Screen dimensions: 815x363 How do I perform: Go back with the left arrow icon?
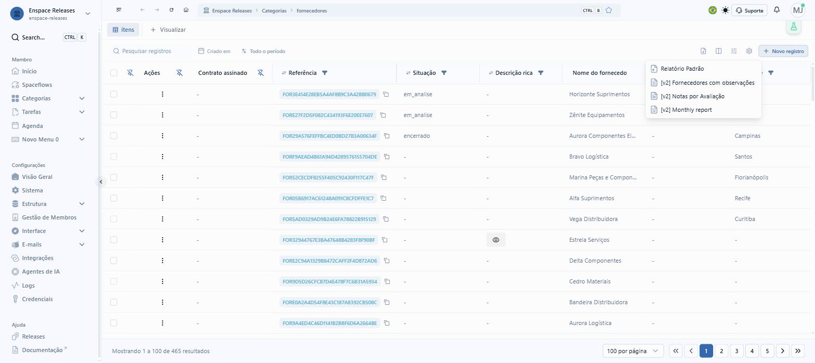(142, 10)
